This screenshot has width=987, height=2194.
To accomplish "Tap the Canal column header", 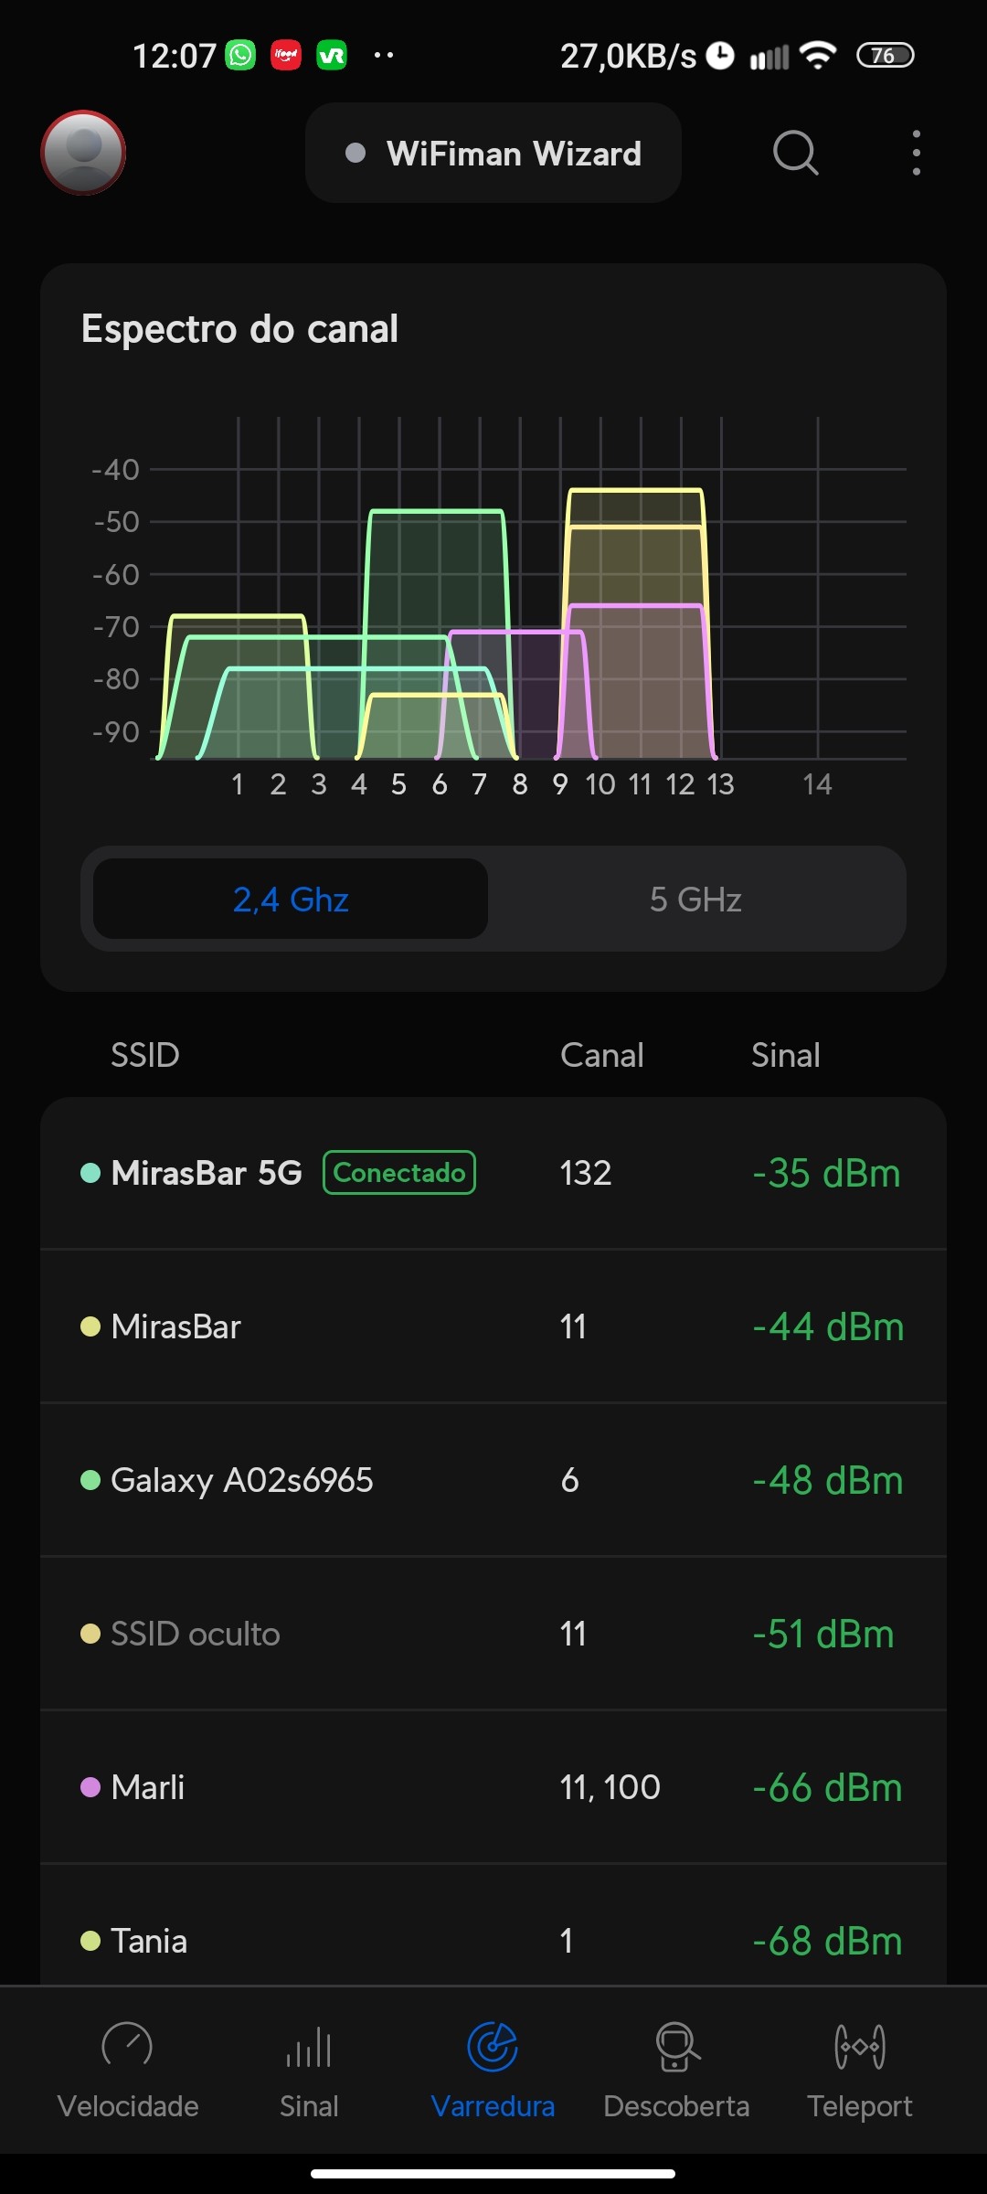I will [x=601, y=1055].
